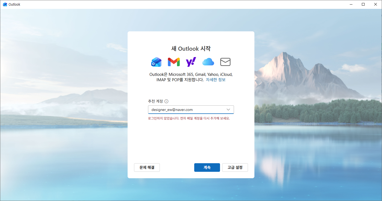Maximize the Outlook window
This screenshot has width=382, height=201.
pyautogui.click(x=363, y=4)
